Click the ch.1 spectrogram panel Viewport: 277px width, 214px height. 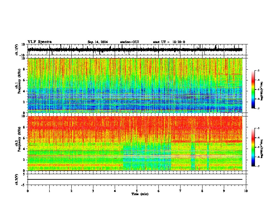coord(135,85)
